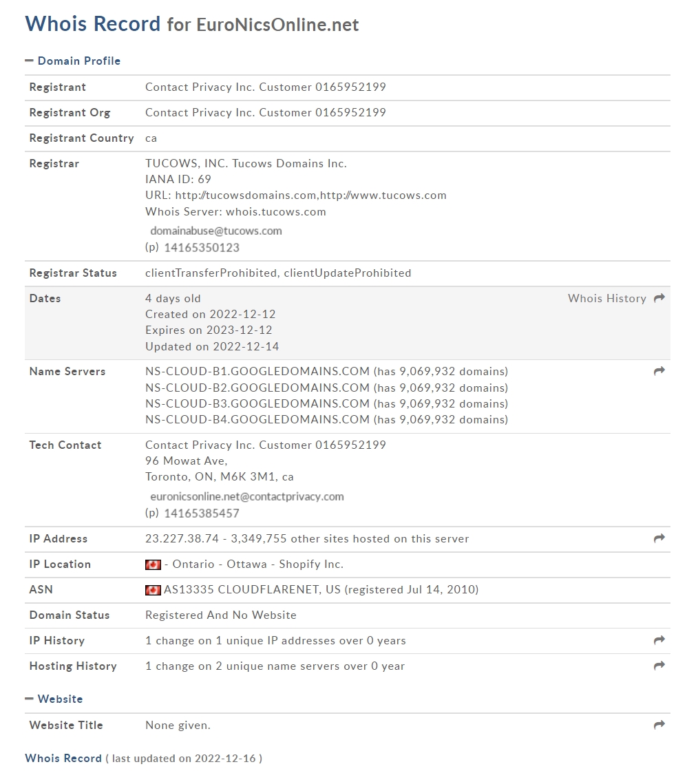The height and width of the screenshot is (771, 687).
Task: Click the Tech Contact customer name line
Action: (x=266, y=445)
